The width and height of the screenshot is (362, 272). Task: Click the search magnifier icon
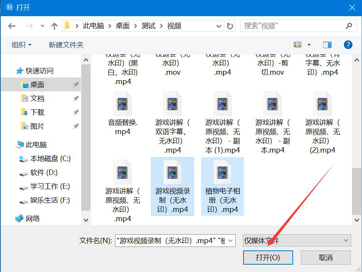[349, 26]
